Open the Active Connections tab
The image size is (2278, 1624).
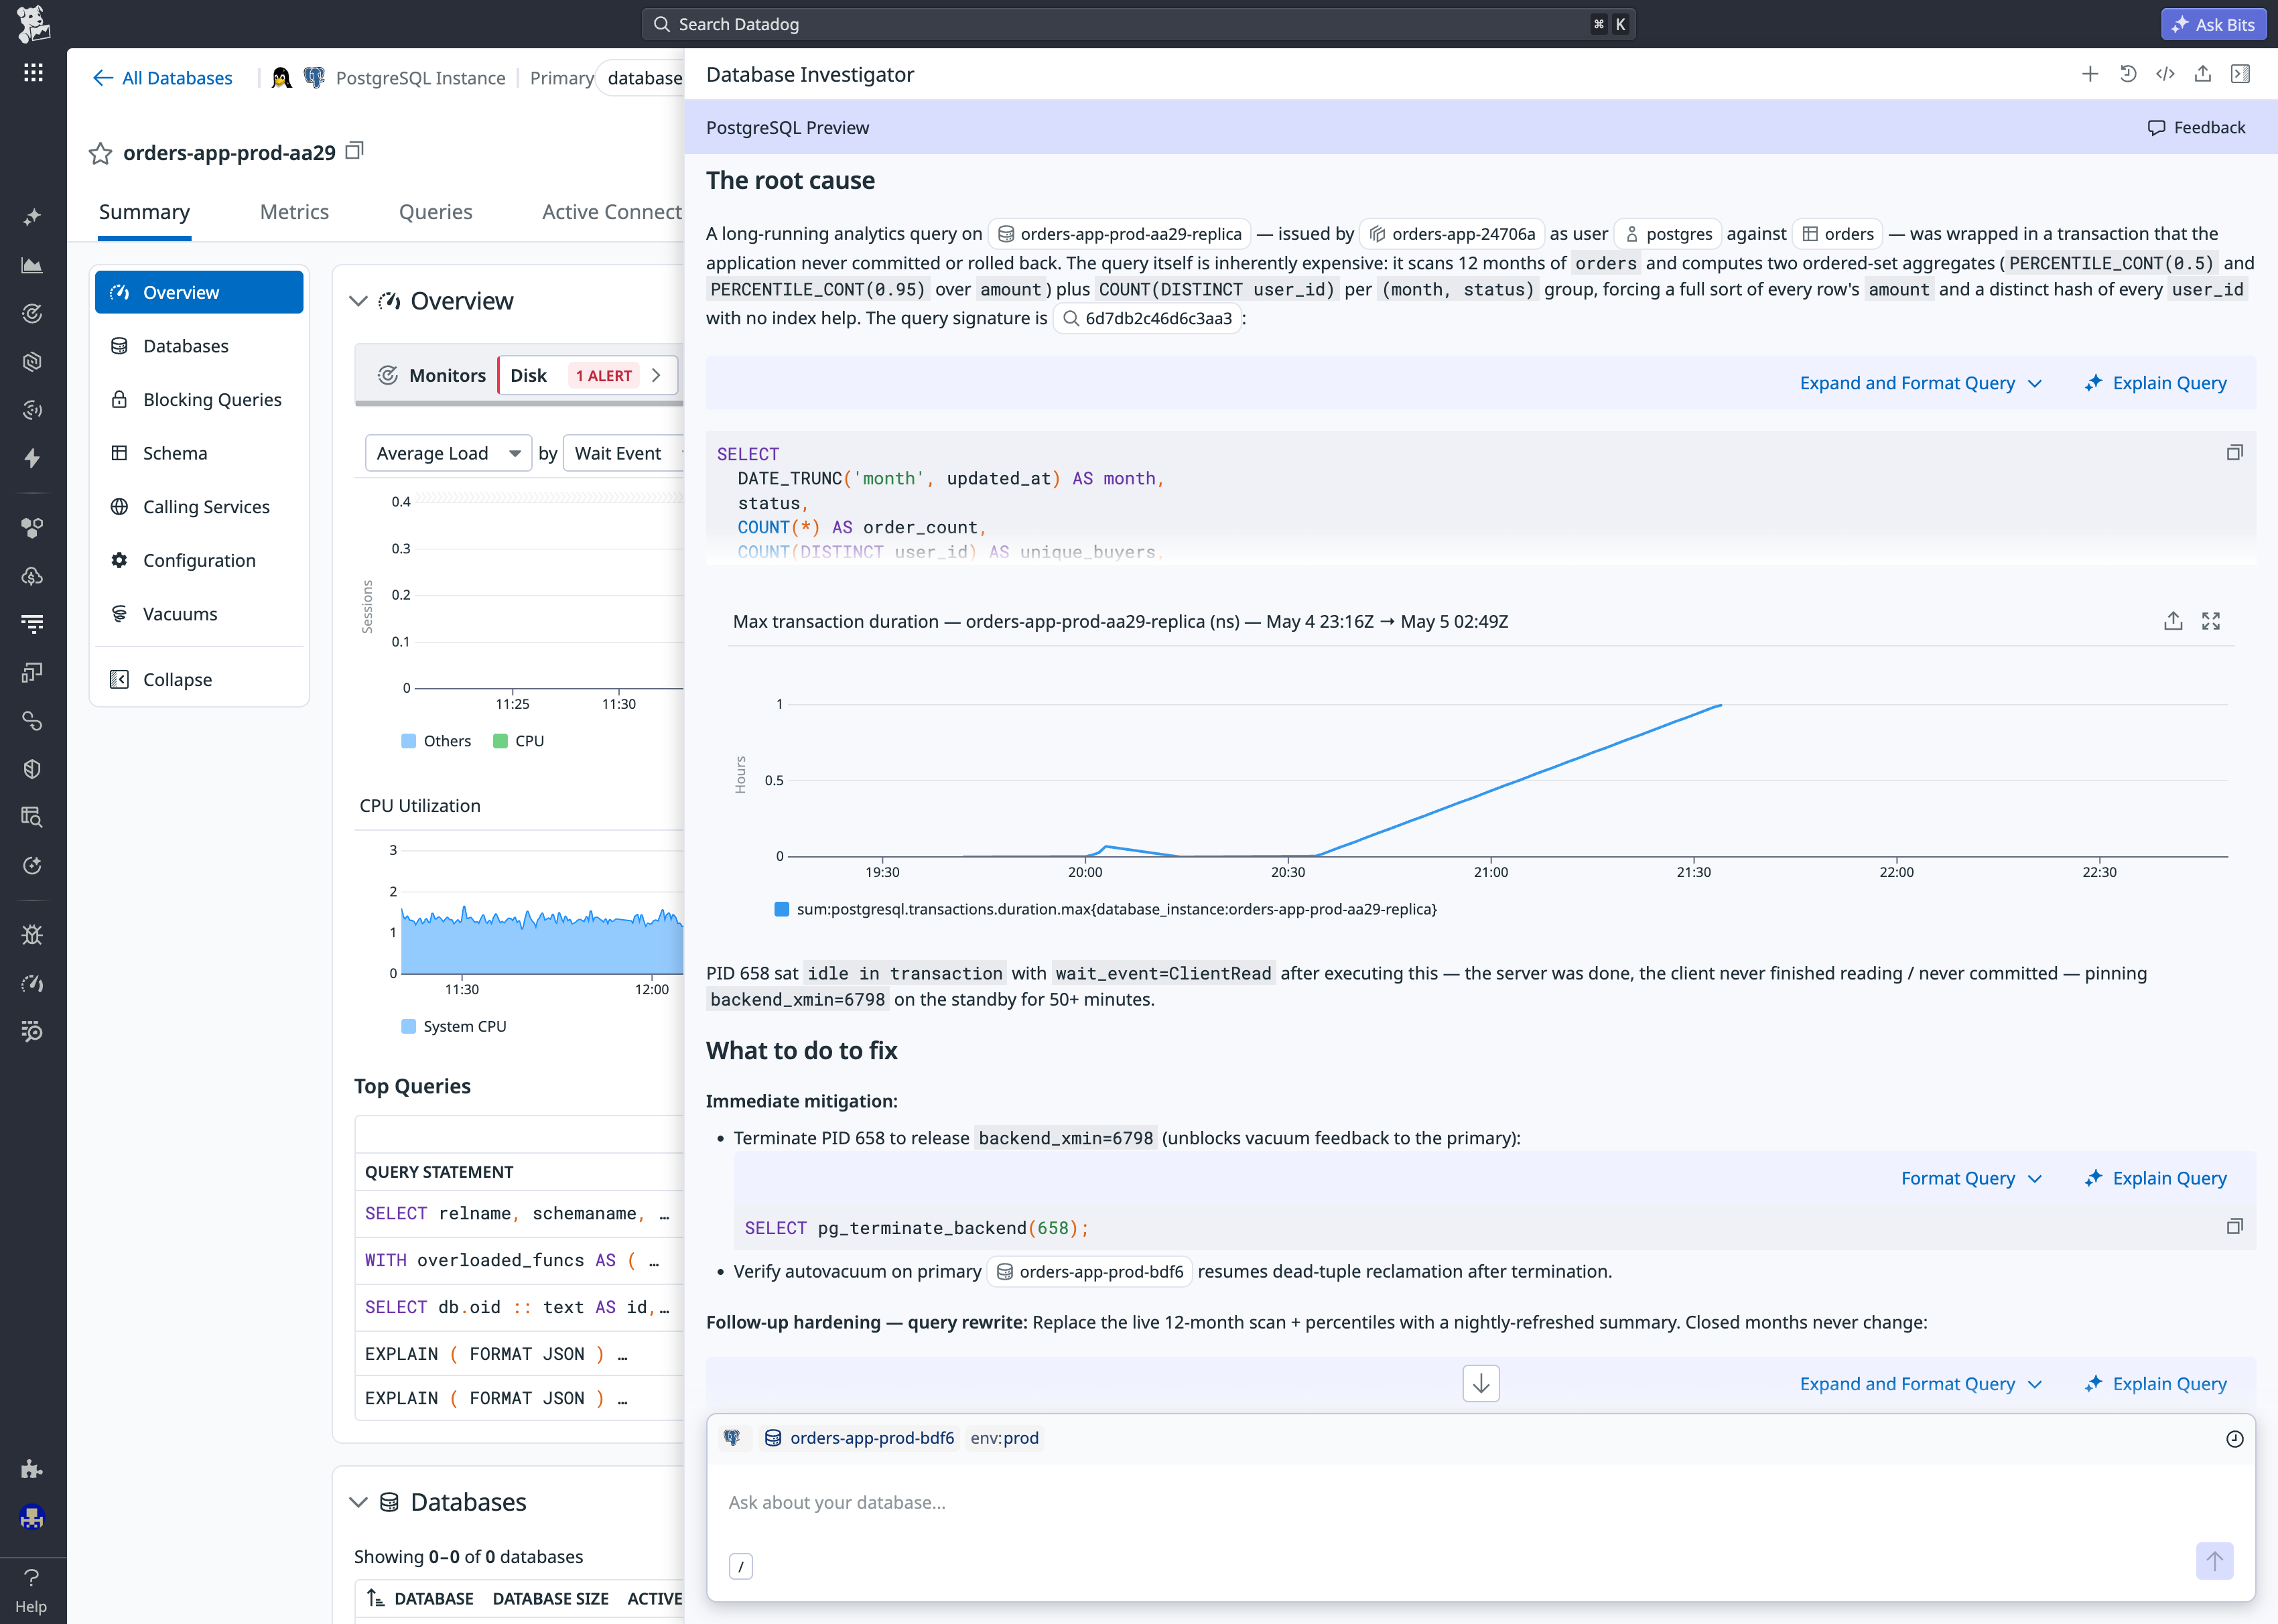pyautogui.click(x=612, y=212)
